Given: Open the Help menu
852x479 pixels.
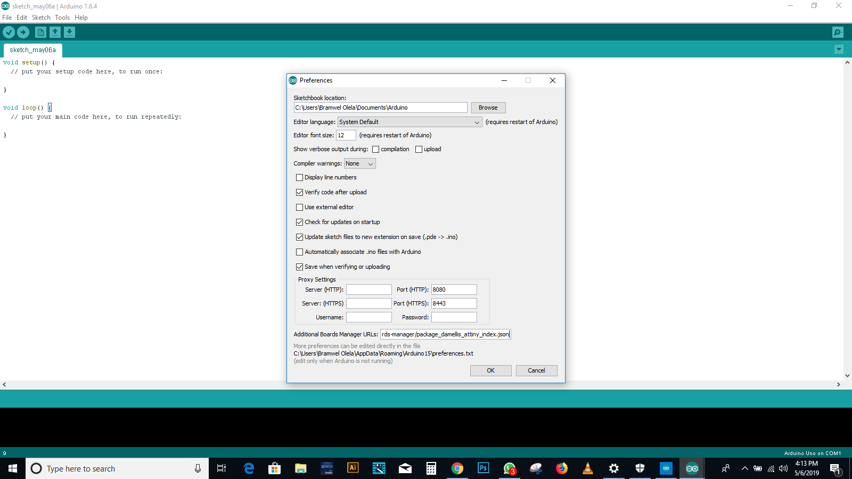Looking at the screenshot, I should pyautogui.click(x=81, y=18).
